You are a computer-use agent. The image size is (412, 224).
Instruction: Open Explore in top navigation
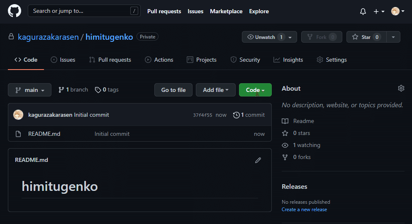click(x=259, y=11)
